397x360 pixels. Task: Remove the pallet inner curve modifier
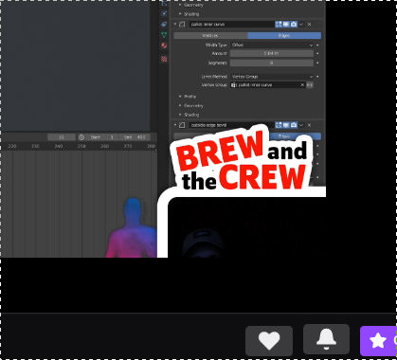click(309, 25)
